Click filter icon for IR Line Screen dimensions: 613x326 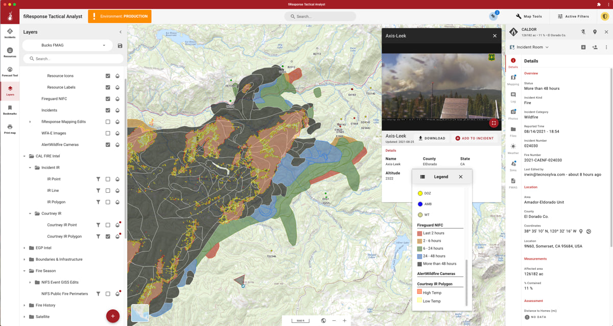pyautogui.click(x=98, y=190)
